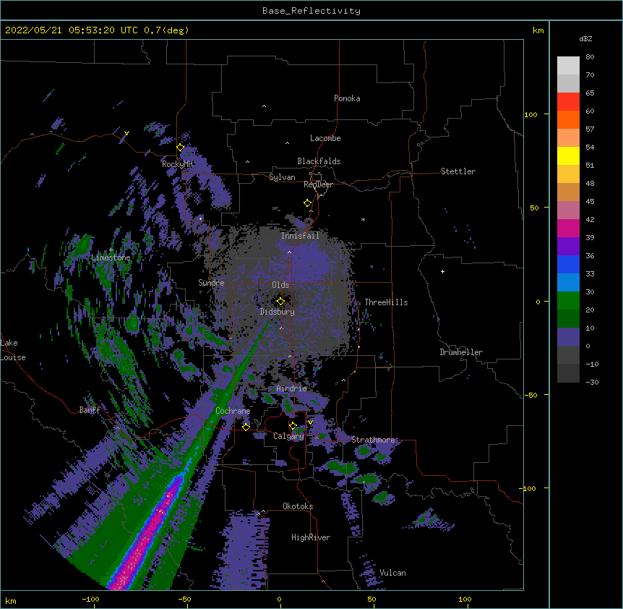Click the Okotoks town label
The image size is (623, 609).
coord(298,506)
